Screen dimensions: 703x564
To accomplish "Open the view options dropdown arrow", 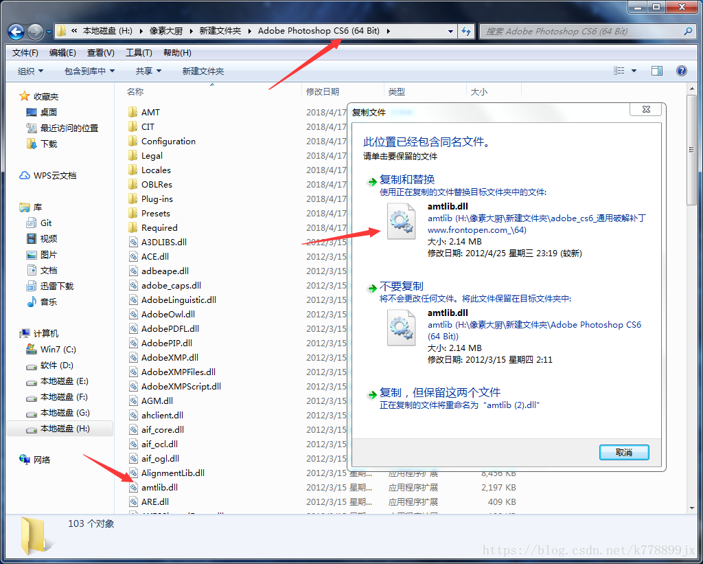I will click(634, 71).
